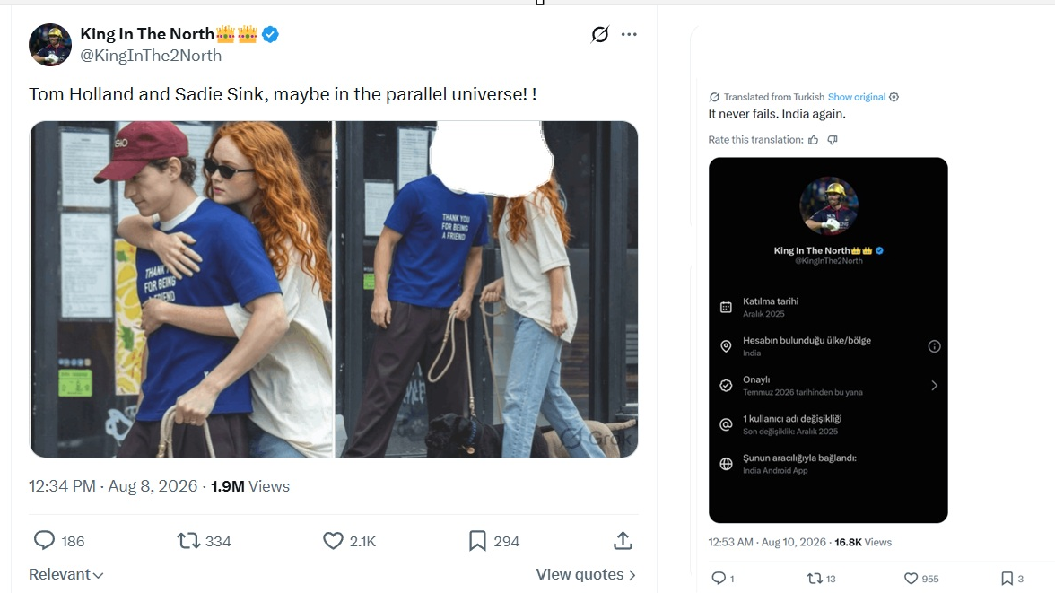The height and width of the screenshot is (593, 1055).
Task: Like the post showing 2.1K likes
Action: (333, 540)
